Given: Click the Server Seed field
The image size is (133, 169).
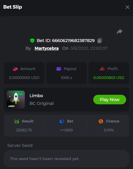Looking at the screenshot, I should point(66,159).
